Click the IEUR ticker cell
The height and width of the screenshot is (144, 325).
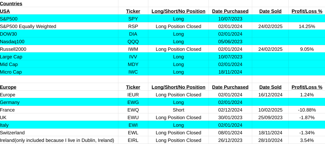pyautogui.click(x=133, y=95)
